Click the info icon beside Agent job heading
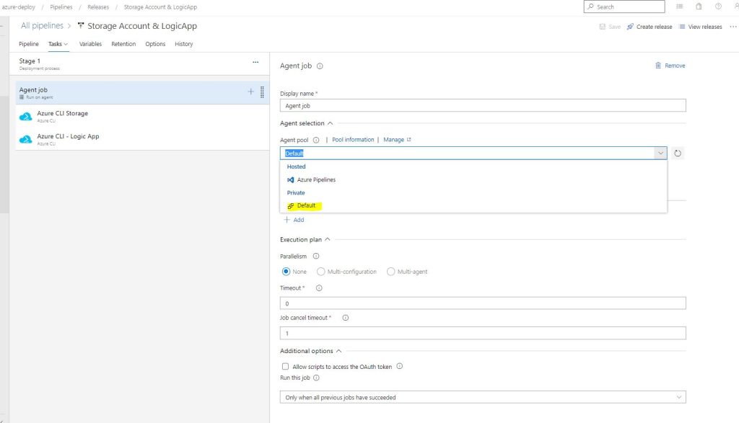This screenshot has width=739, height=423. [320, 66]
